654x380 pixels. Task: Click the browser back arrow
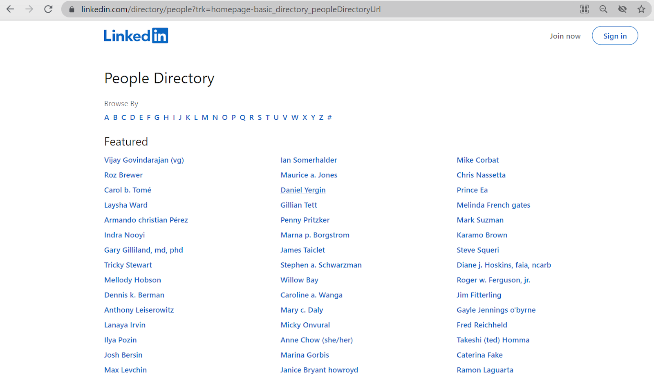click(x=10, y=9)
